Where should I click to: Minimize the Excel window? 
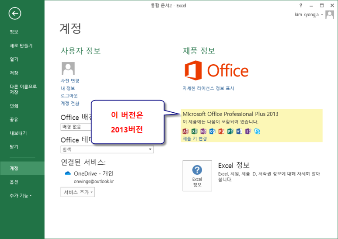pos(311,6)
